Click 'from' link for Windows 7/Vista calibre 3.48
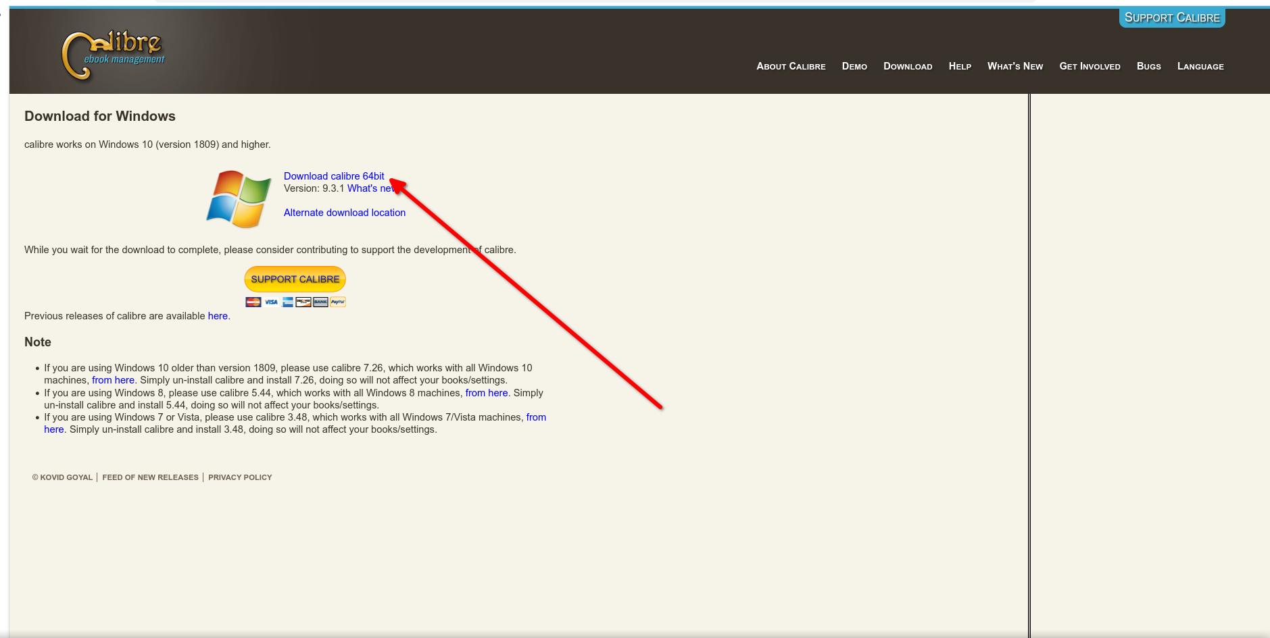Viewport: 1270px width, 638px height. pyautogui.click(x=536, y=417)
